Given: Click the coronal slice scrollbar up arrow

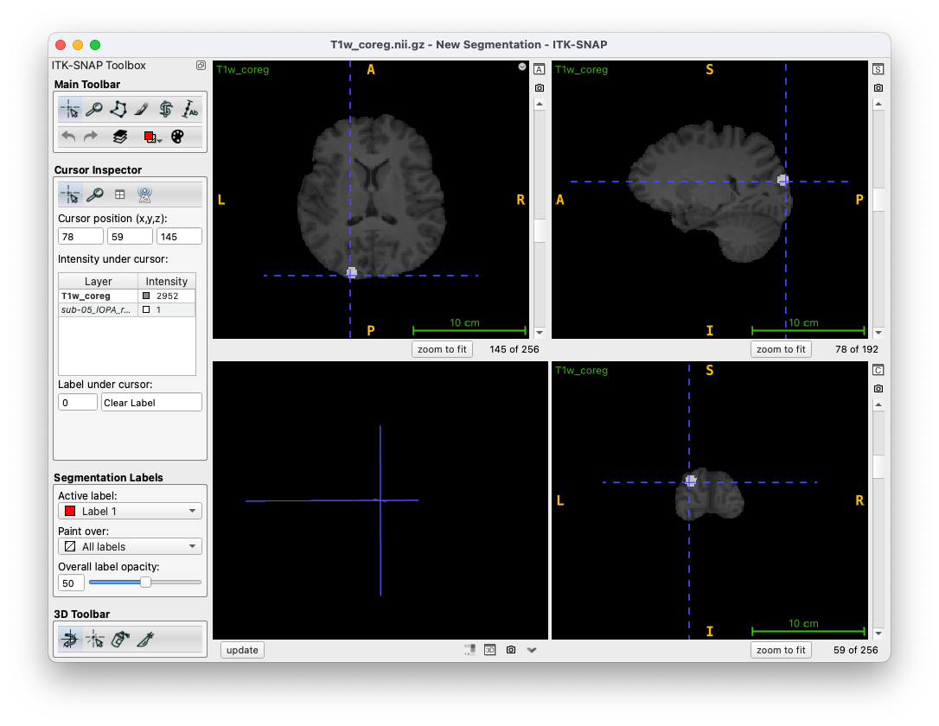Looking at the screenshot, I should [x=878, y=404].
